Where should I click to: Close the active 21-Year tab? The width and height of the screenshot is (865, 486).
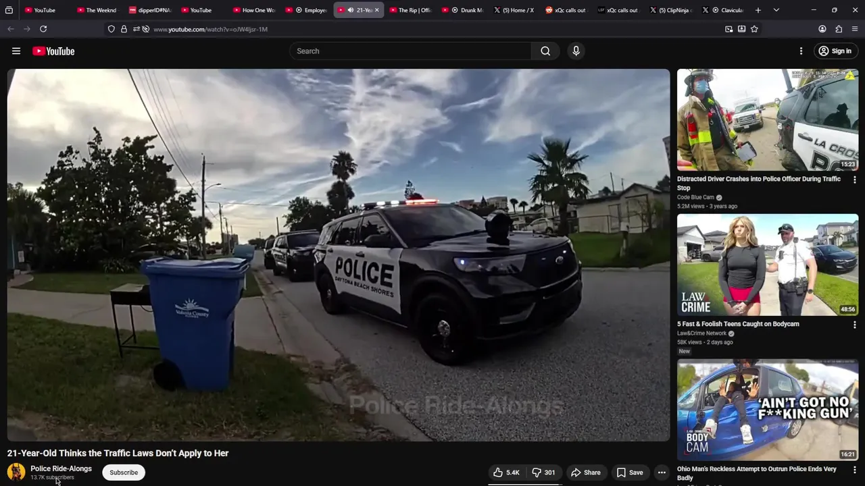[x=377, y=10]
